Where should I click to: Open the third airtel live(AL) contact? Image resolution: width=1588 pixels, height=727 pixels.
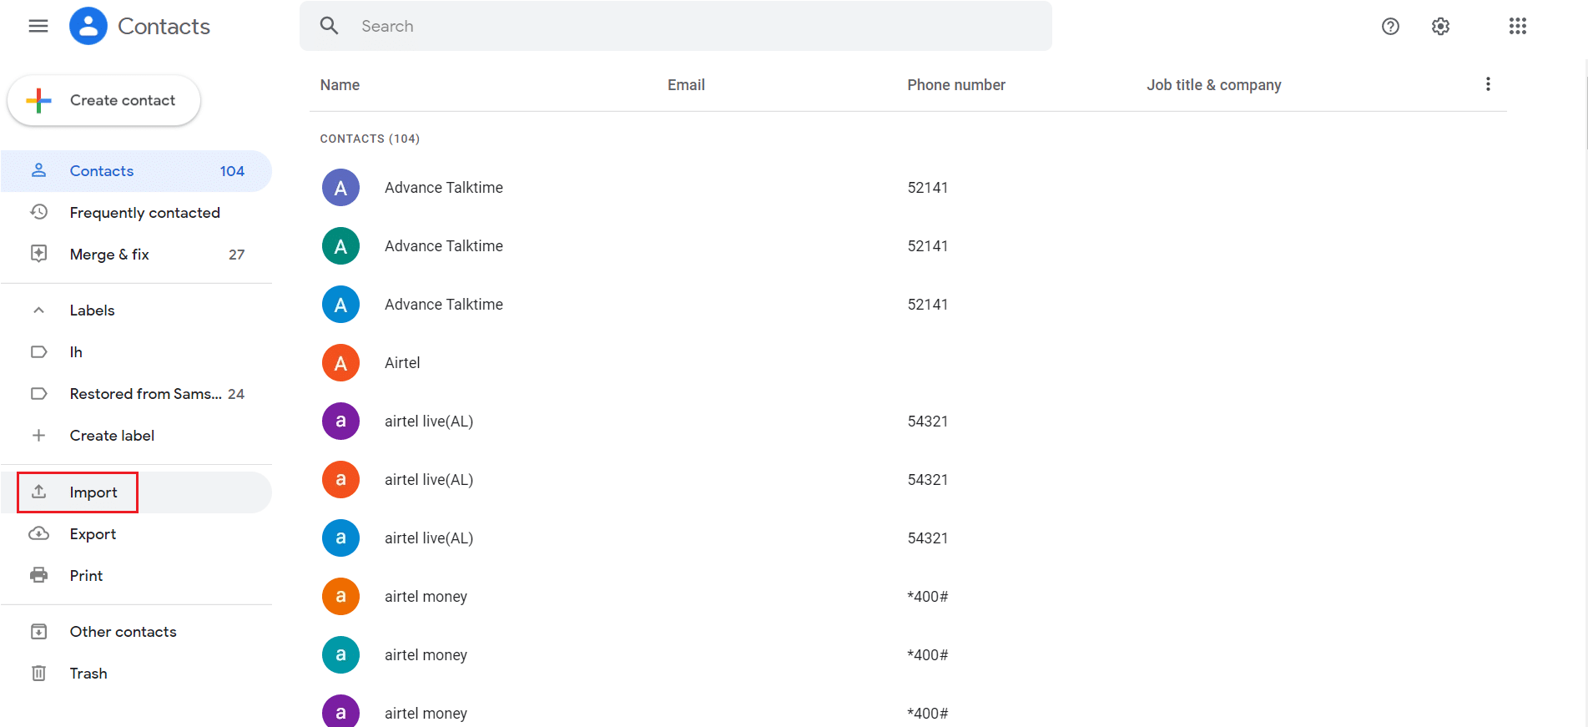[429, 538]
